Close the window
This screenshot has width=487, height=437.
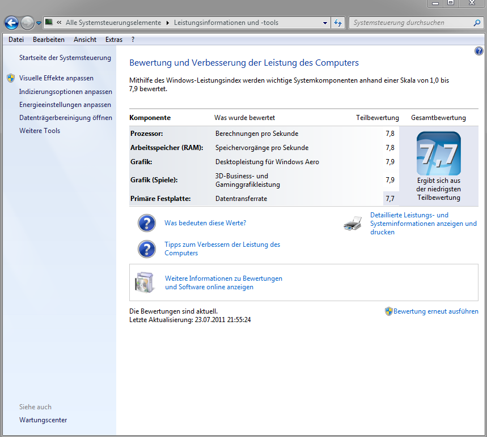[472, 3]
